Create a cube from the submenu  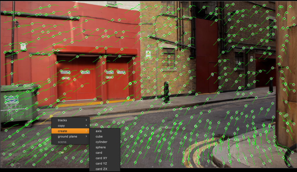point(105,136)
